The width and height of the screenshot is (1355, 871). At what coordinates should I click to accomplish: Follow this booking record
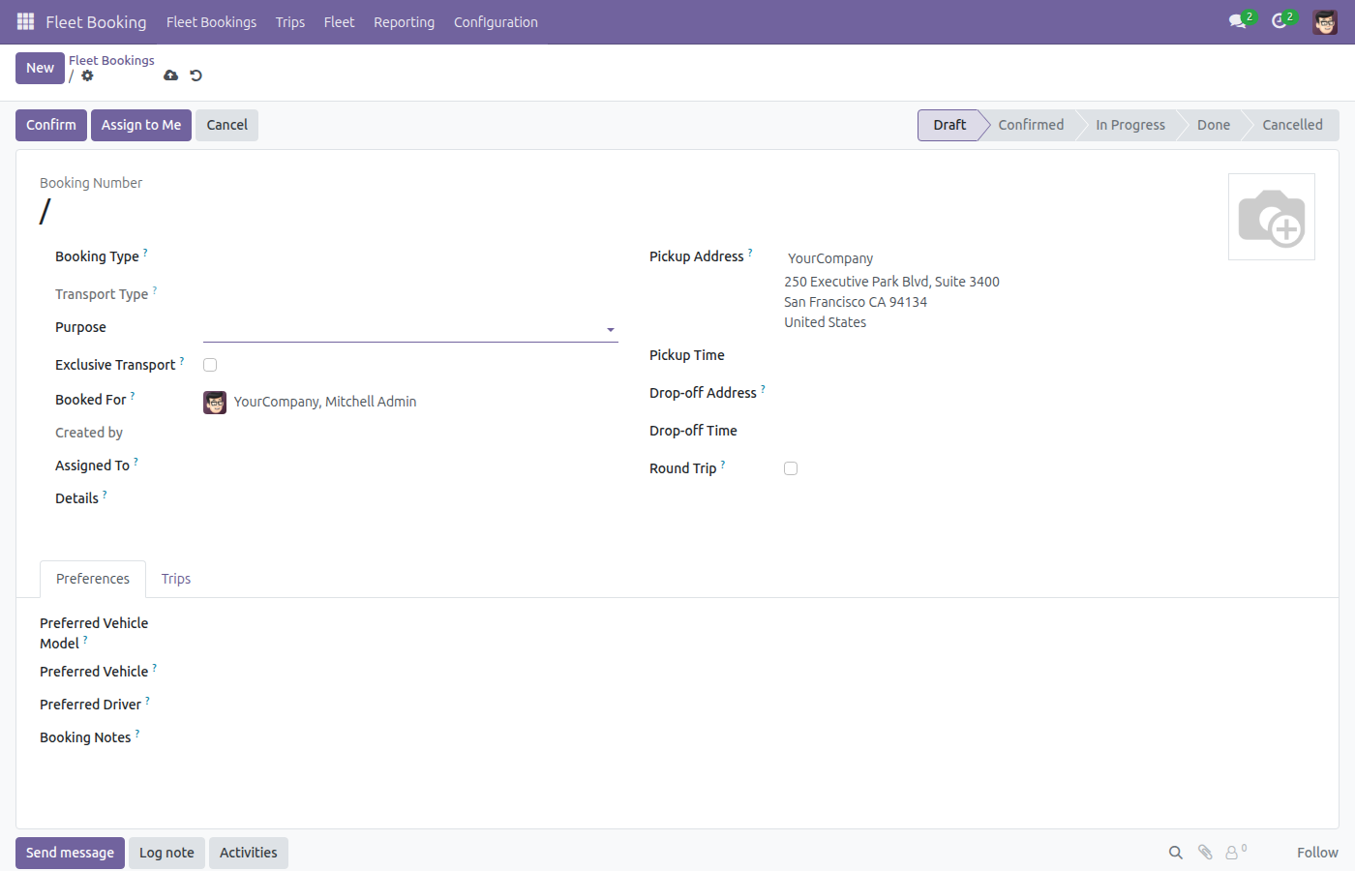pos(1317,853)
